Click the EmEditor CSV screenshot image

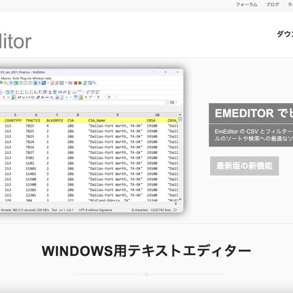click(92, 140)
